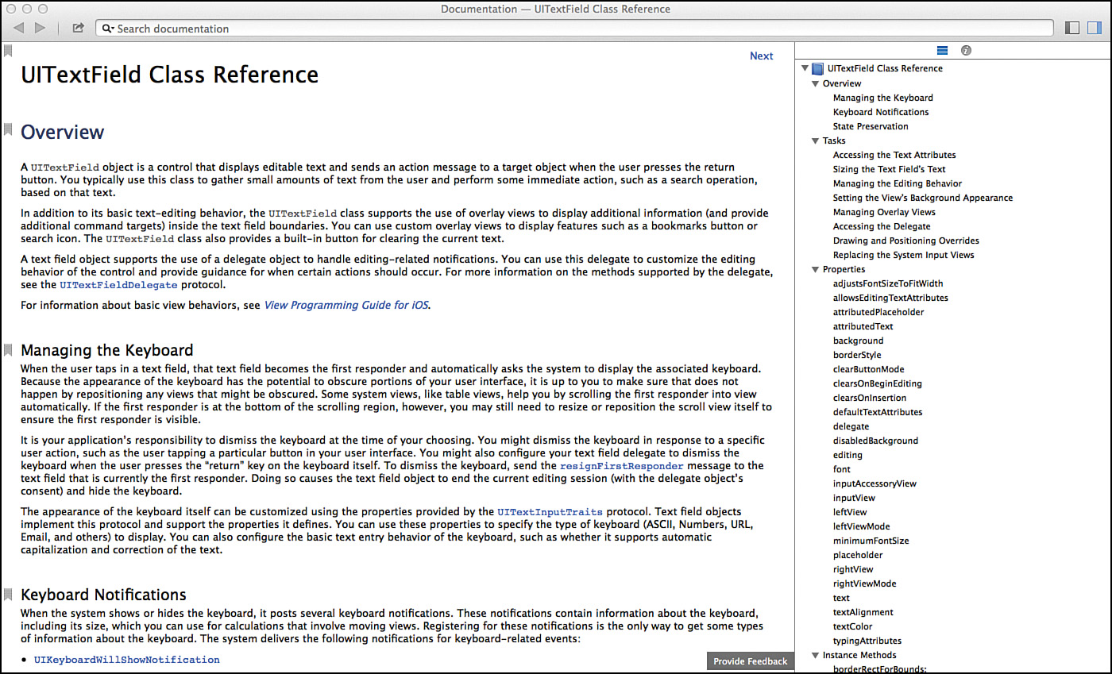The height and width of the screenshot is (674, 1112).
Task: Select clearsOnBeginEditing property
Action: [x=878, y=383]
